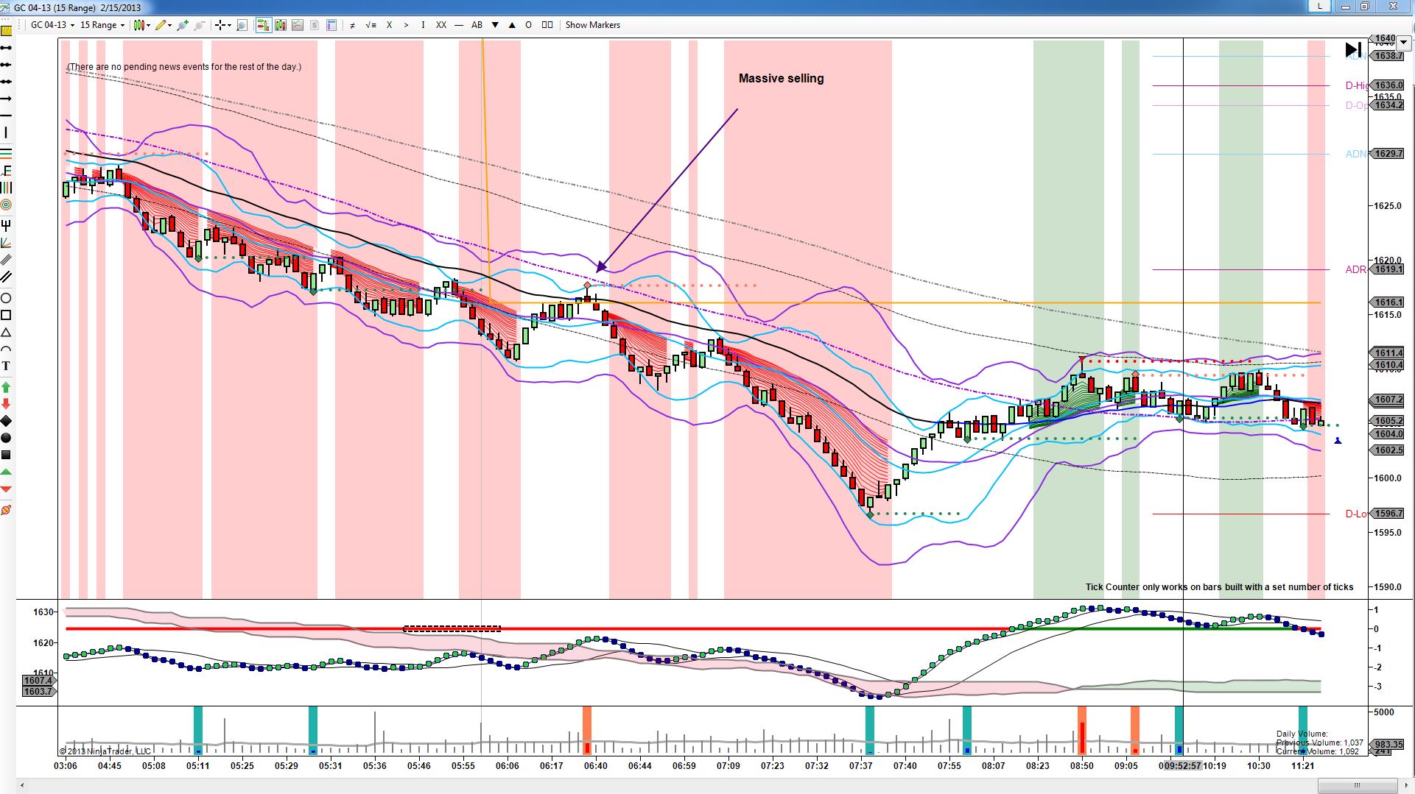
Task: Select the Fibonacci retracement tool
Action: click(7, 153)
